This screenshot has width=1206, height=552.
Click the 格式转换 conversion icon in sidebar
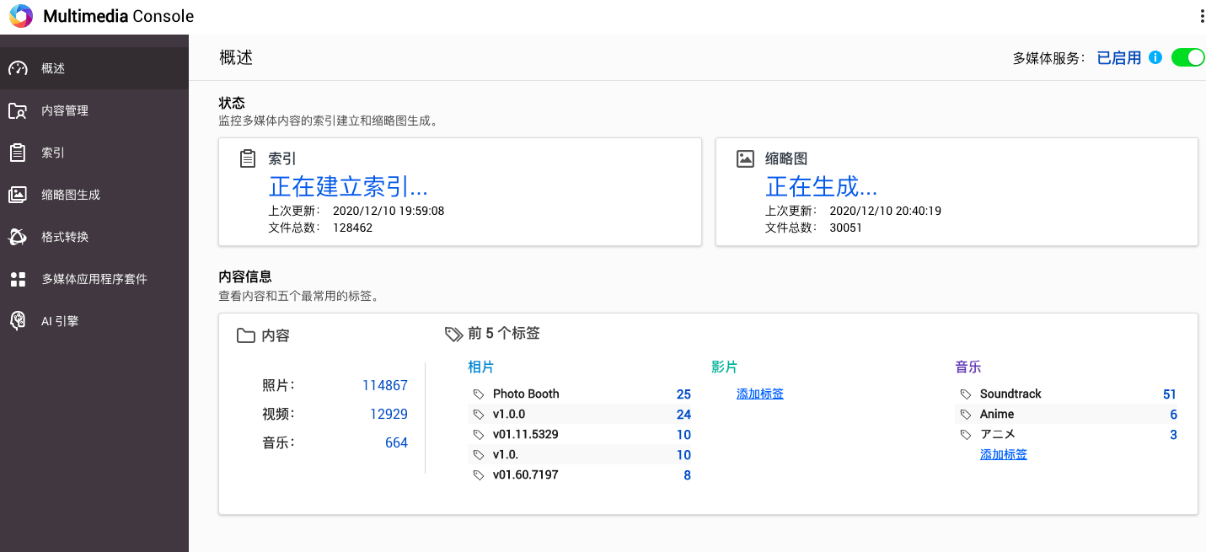click(18, 237)
